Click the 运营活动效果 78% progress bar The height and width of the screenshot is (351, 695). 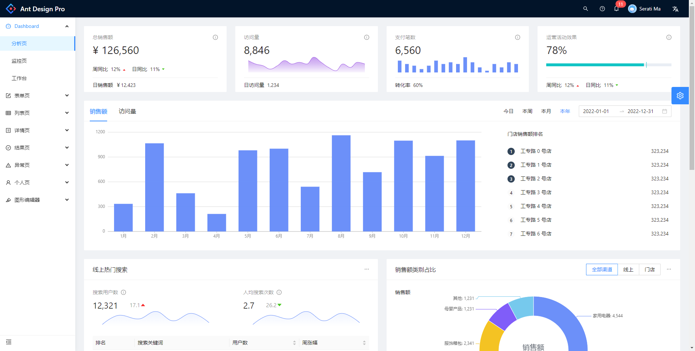(608, 65)
